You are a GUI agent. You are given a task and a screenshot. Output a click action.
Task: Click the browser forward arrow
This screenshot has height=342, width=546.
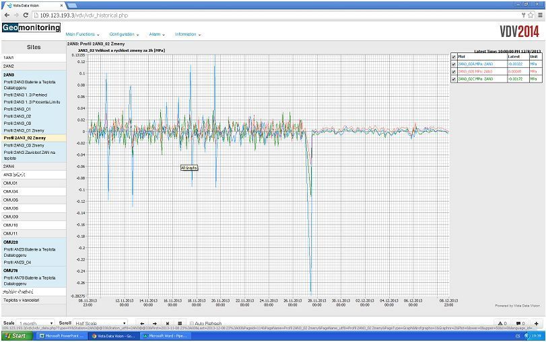16,15
